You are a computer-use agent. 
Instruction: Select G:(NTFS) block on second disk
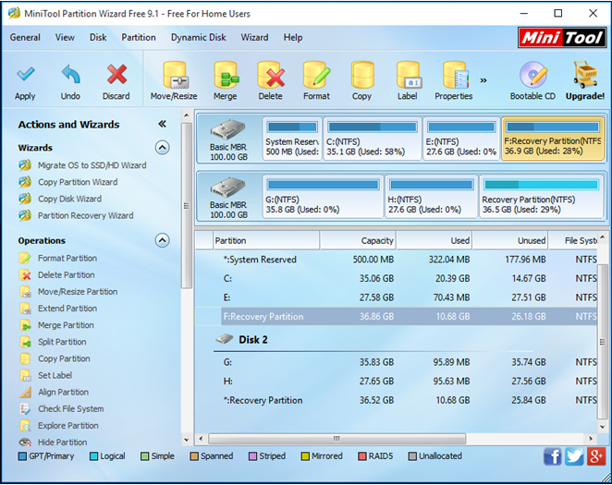coord(323,197)
